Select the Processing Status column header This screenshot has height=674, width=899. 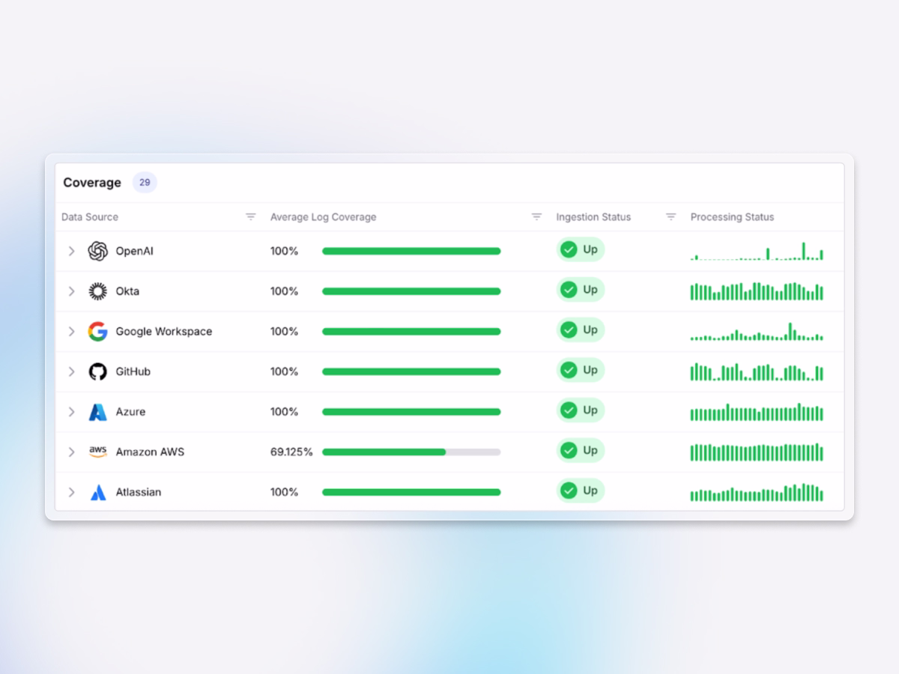[733, 216]
